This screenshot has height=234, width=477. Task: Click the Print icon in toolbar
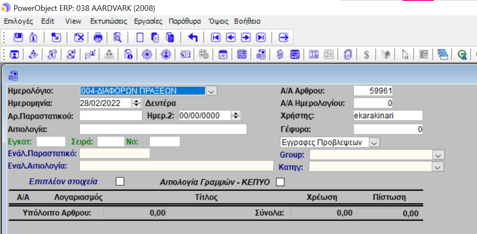[x=98, y=37]
